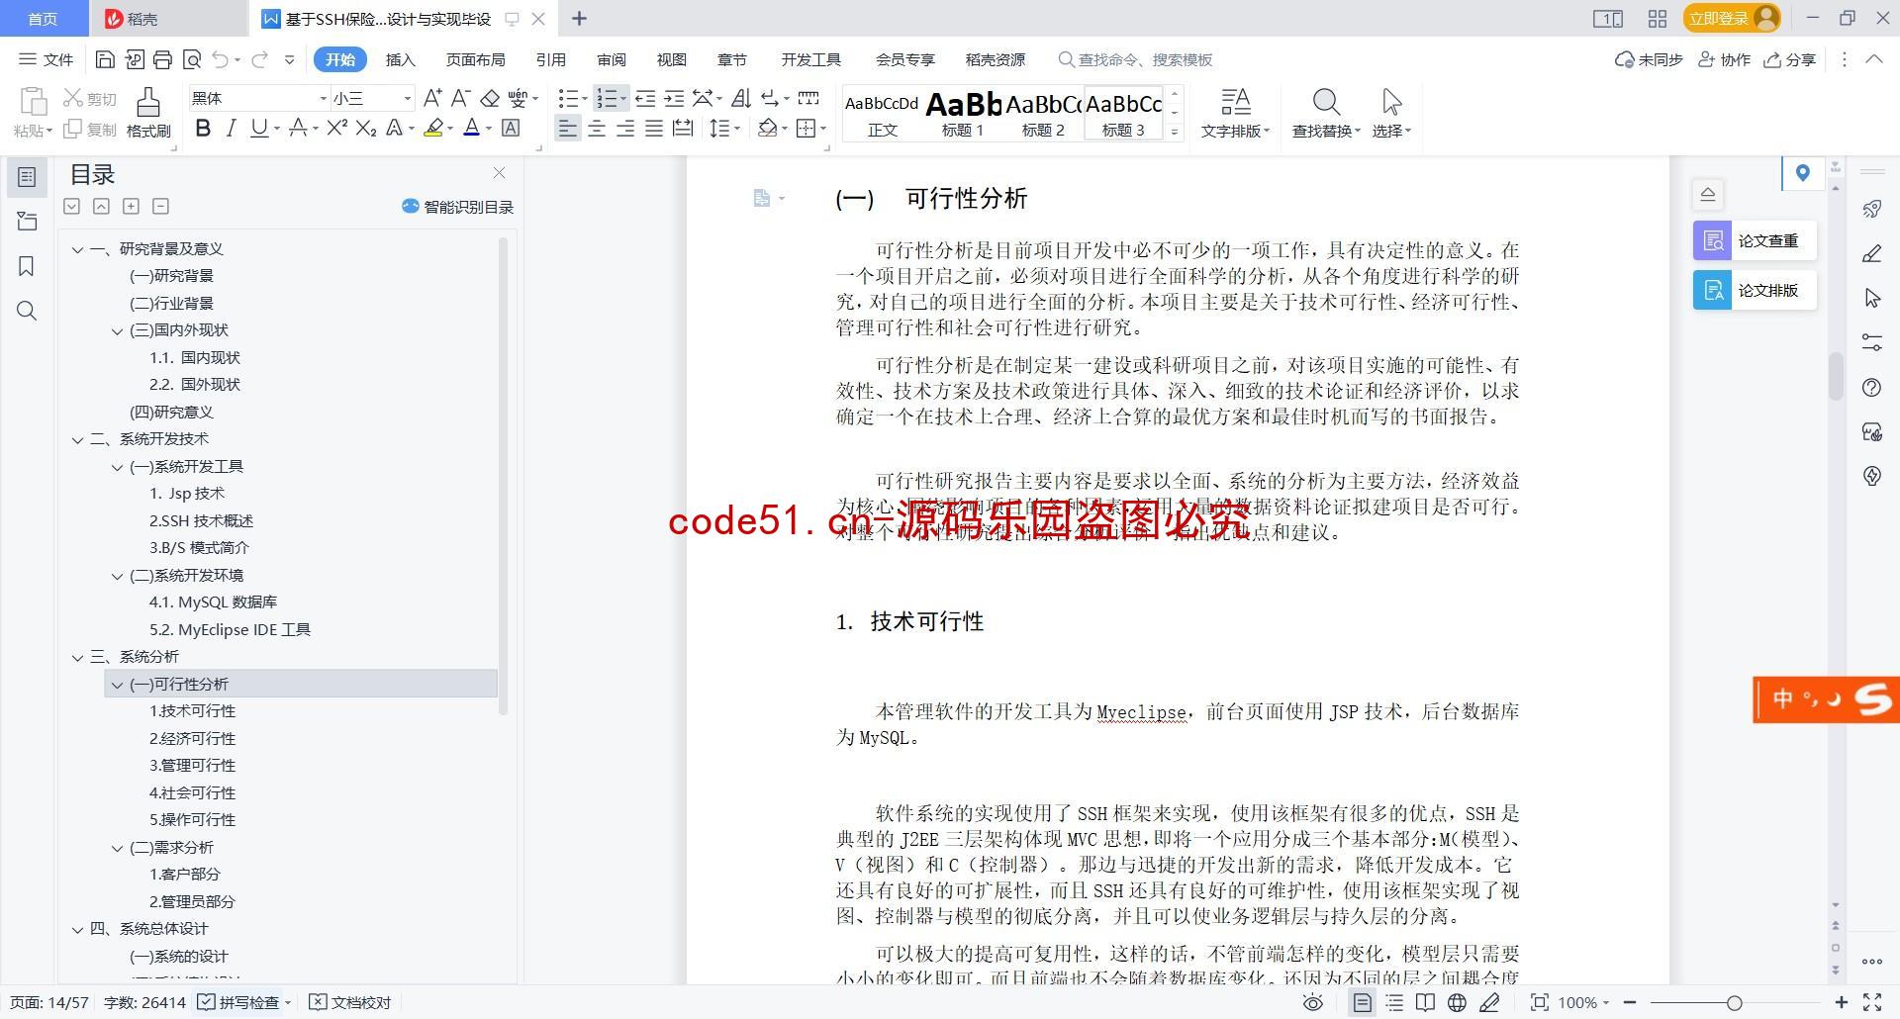
Task: Collapse (三)国内外现状 node
Action: point(117,330)
